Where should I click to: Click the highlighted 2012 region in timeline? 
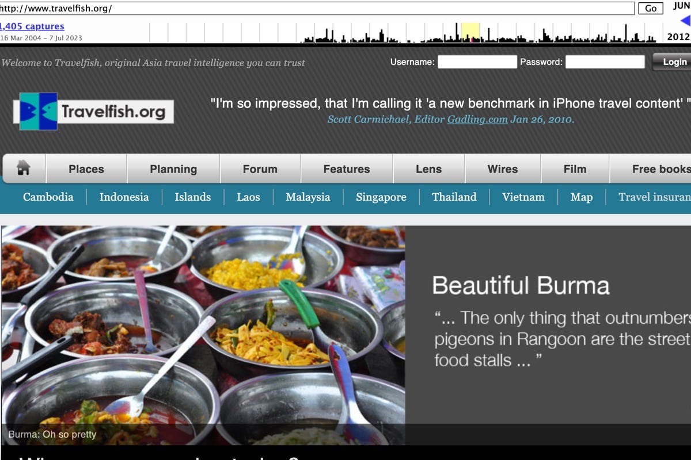[470, 33]
